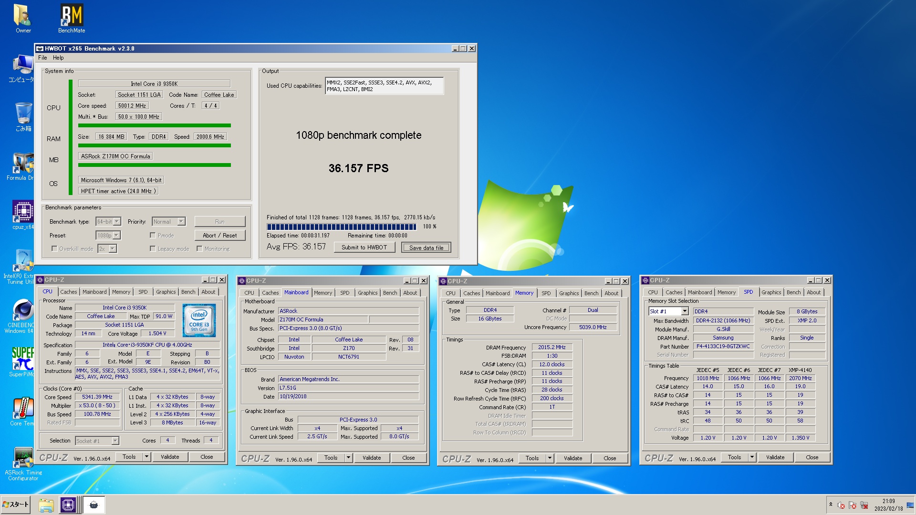Switch to SPD tab in Memory CPU-Z window
The height and width of the screenshot is (515, 916).
click(546, 293)
